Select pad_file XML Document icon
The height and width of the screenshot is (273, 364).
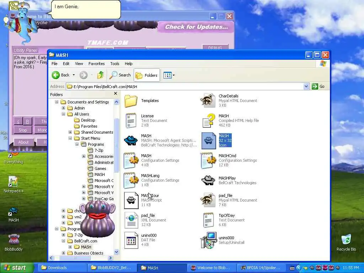(x=131, y=220)
